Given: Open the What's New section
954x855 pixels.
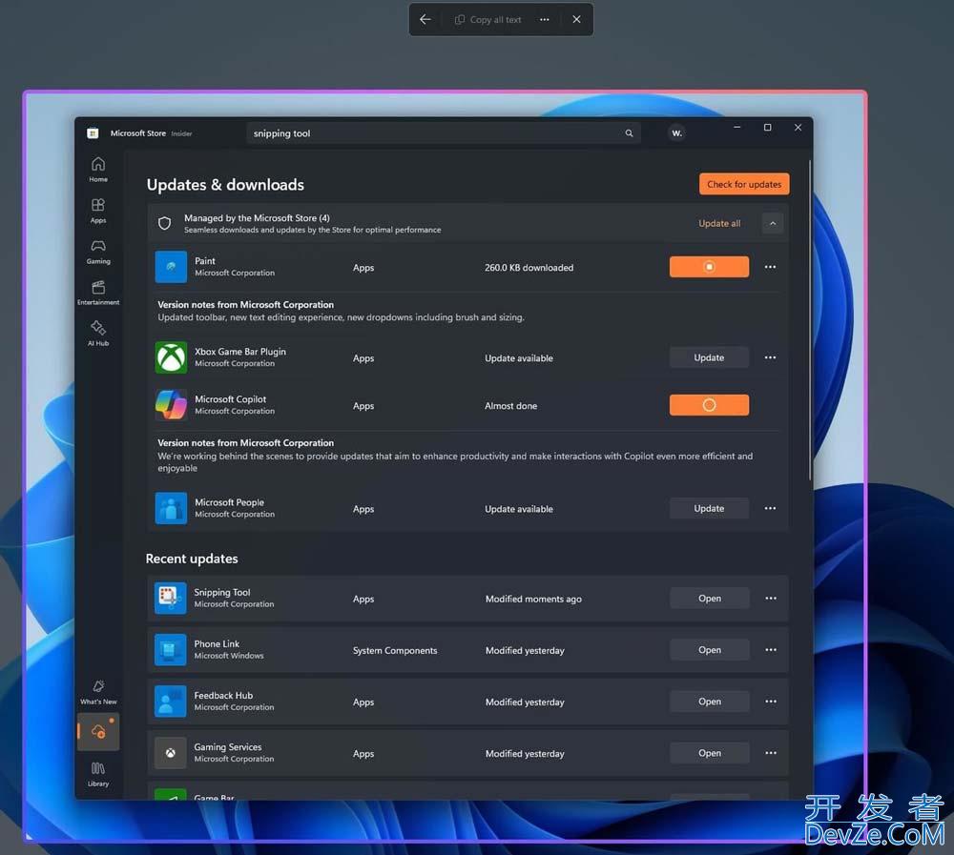Looking at the screenshot, I should coord(98,692).
